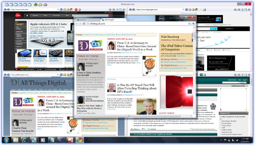Click 'COBOL's Not Dead' article link
This screenshot has height=145, width=255.
tap(89, 108)
